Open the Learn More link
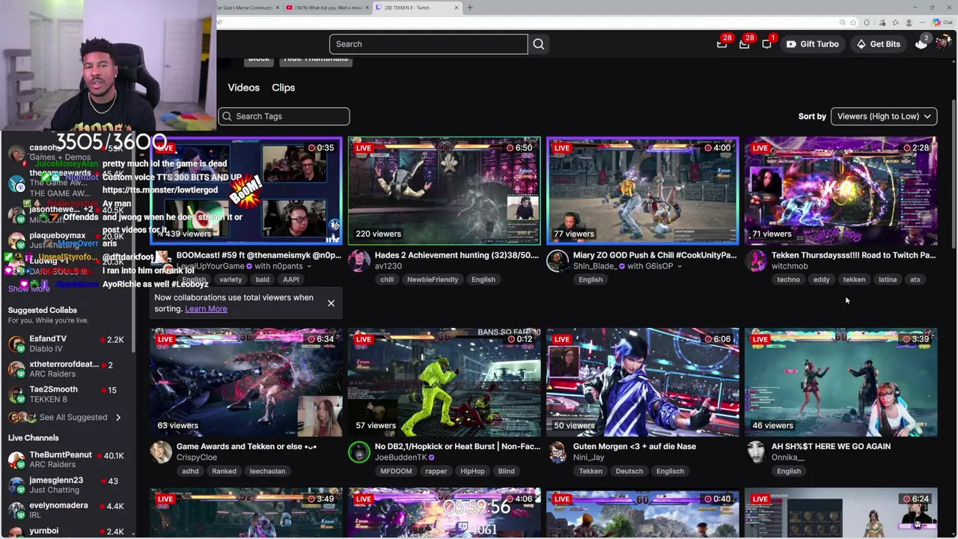958x539 pixels. pos(206,308)
